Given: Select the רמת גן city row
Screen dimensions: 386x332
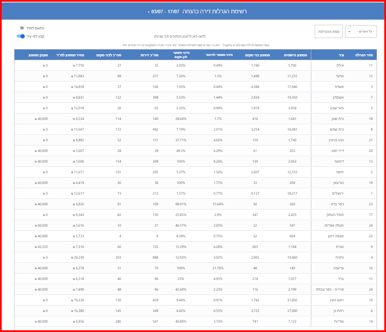Looking at the screenshot, I should (x=196, y=311).
